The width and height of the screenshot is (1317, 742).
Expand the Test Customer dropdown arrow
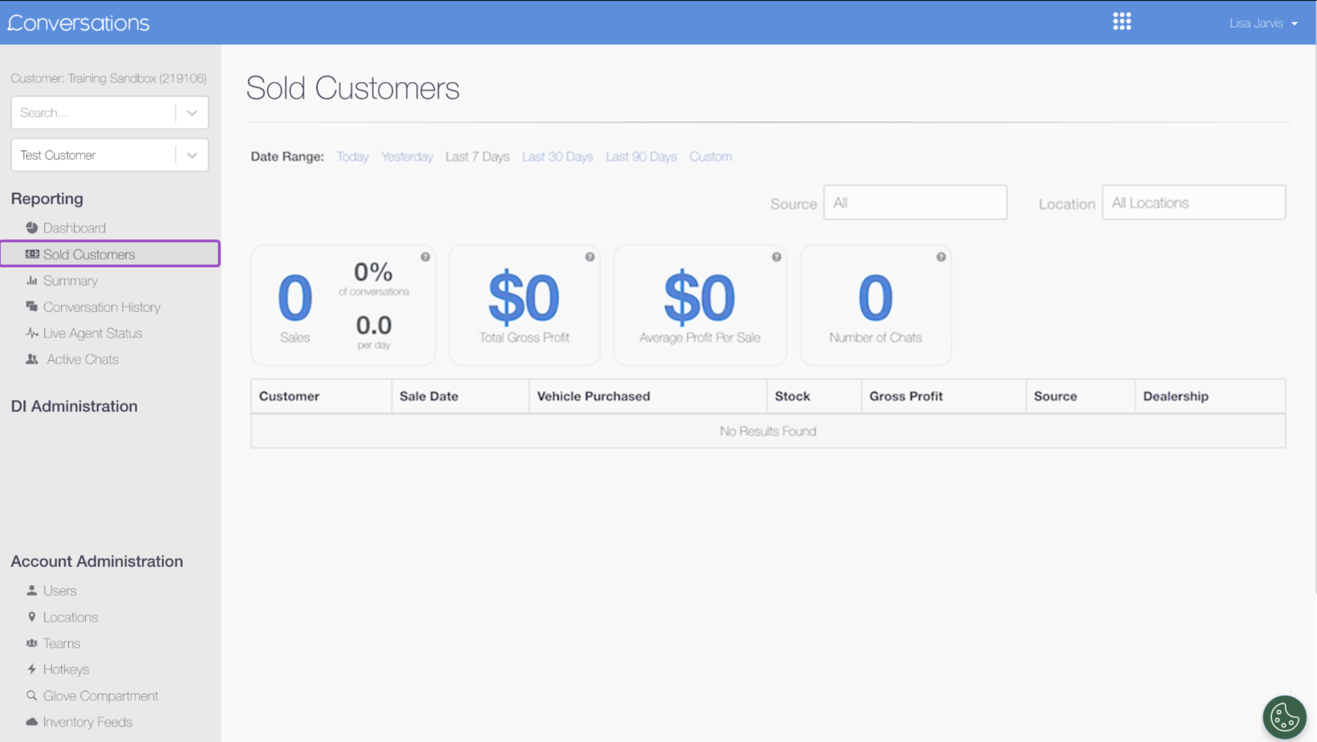(192, 155)
